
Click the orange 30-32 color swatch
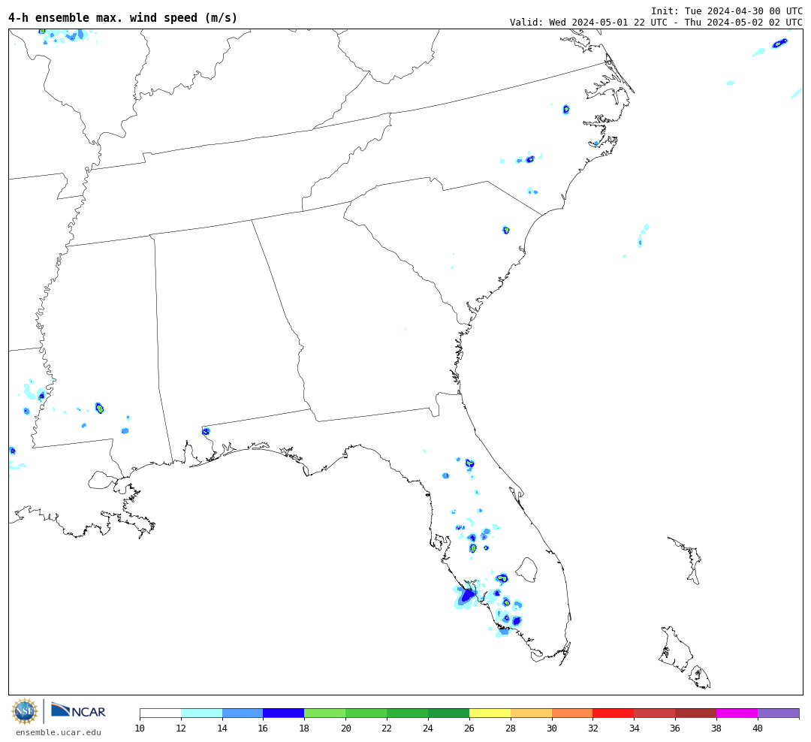point(572,713)
